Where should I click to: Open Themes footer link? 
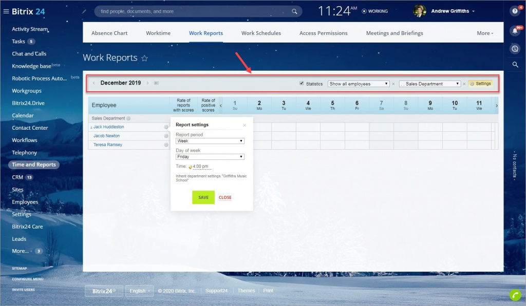tap(246, 291)
